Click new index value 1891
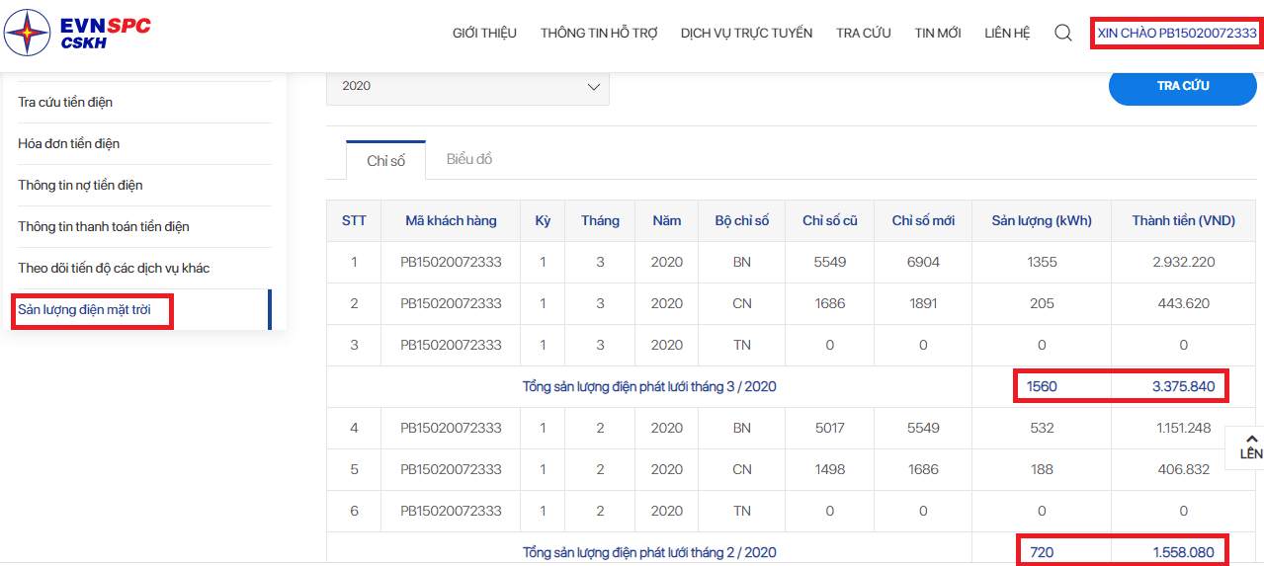1264x566 pixels. 923,303
